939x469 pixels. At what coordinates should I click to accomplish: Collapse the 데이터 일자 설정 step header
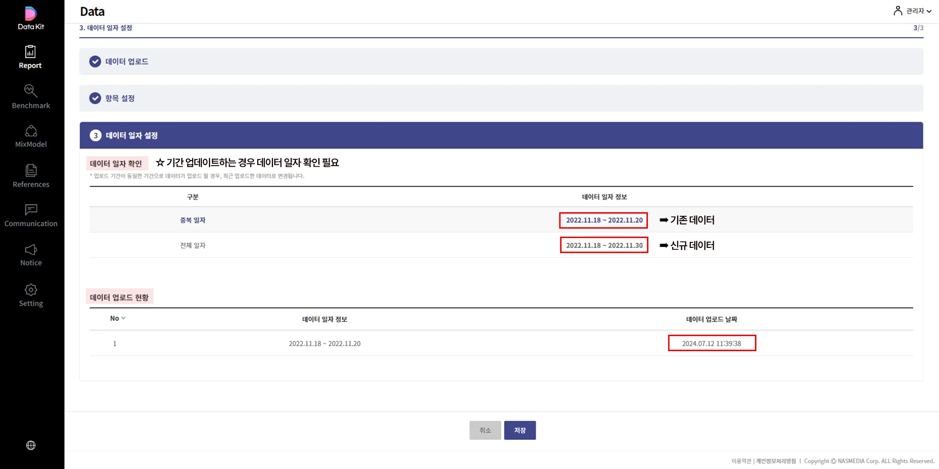(501, 136)
